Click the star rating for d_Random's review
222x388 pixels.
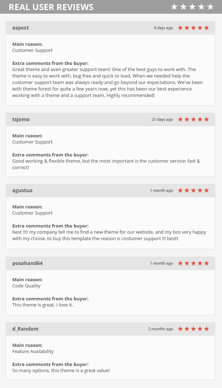coord(193,329)
